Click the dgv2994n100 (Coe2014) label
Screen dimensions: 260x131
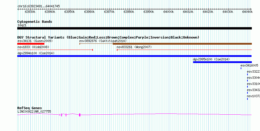pyautogui.click(x=36, y=53)
